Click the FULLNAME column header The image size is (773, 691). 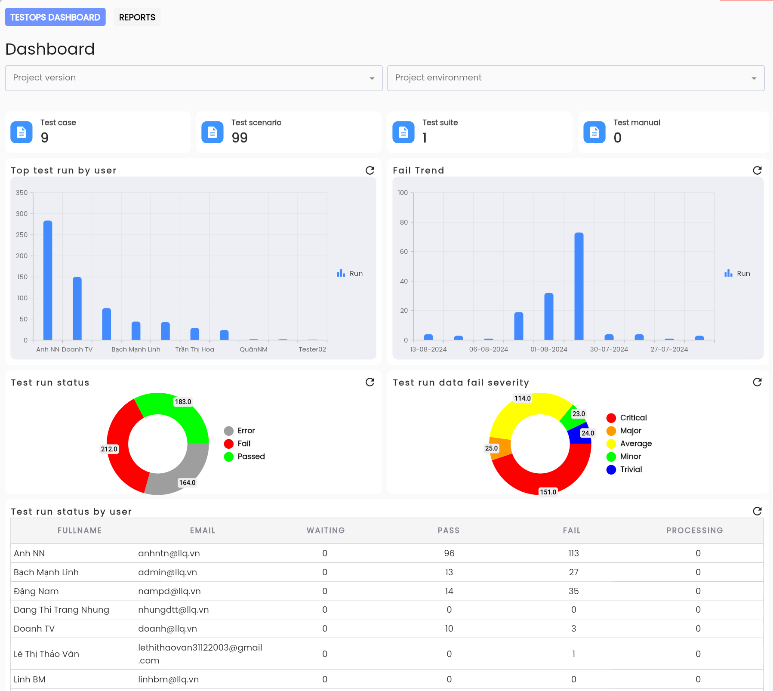point(80,531)
